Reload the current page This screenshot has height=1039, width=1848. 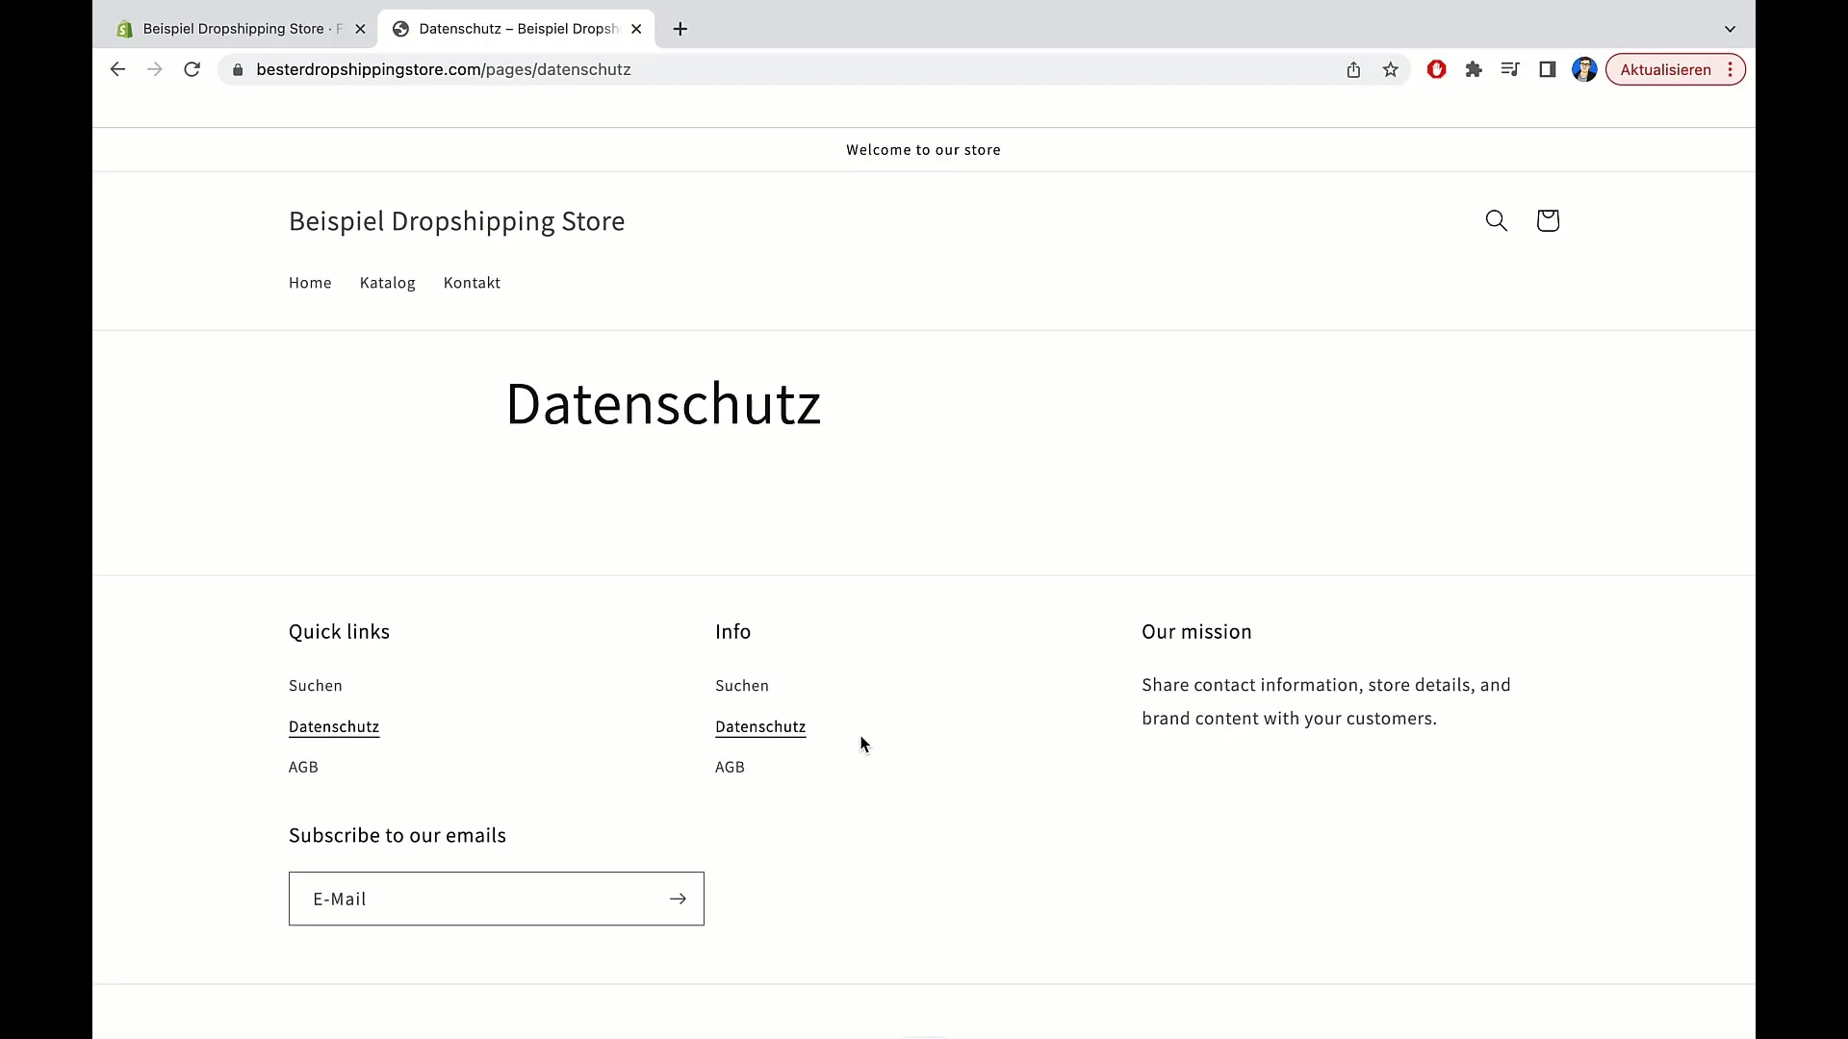pyautogui.click(x=192, y=69)
